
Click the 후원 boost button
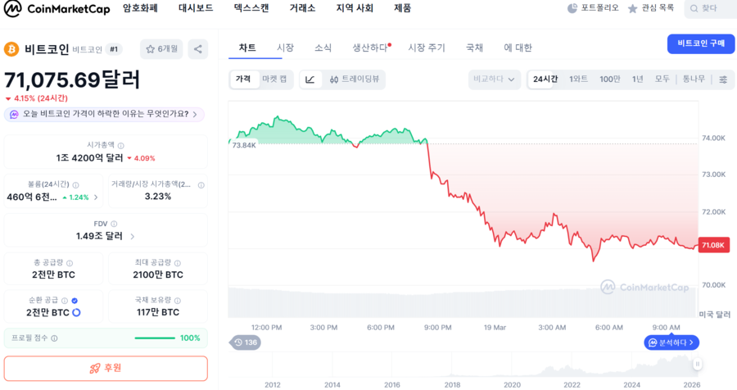(x=106, y=368)
